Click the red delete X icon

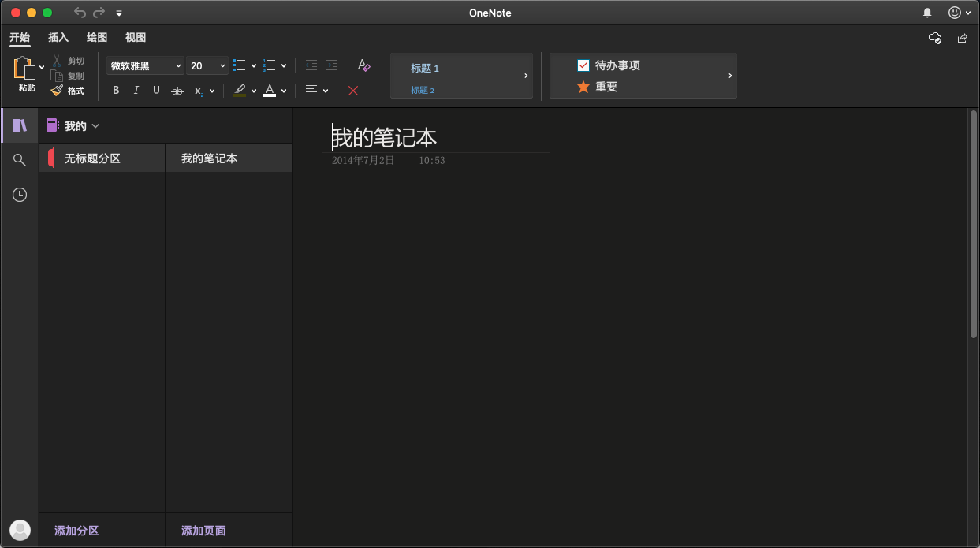(353, 91)
